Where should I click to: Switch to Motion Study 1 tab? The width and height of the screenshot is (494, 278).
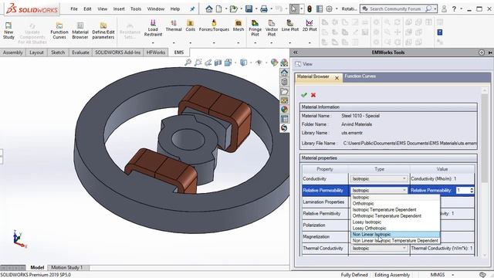(x=66, y=267)
